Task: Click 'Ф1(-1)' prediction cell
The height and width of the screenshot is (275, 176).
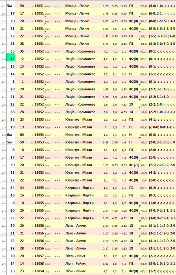Action: (x=134, y=165)
